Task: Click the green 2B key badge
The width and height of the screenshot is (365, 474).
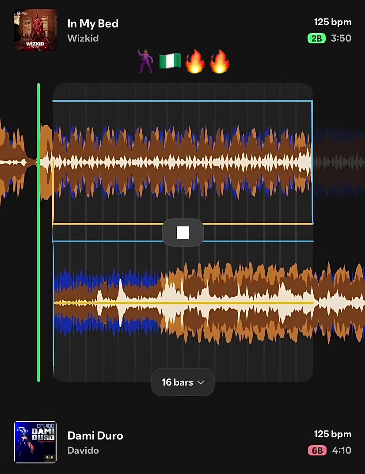Action: tap(316, 38)
